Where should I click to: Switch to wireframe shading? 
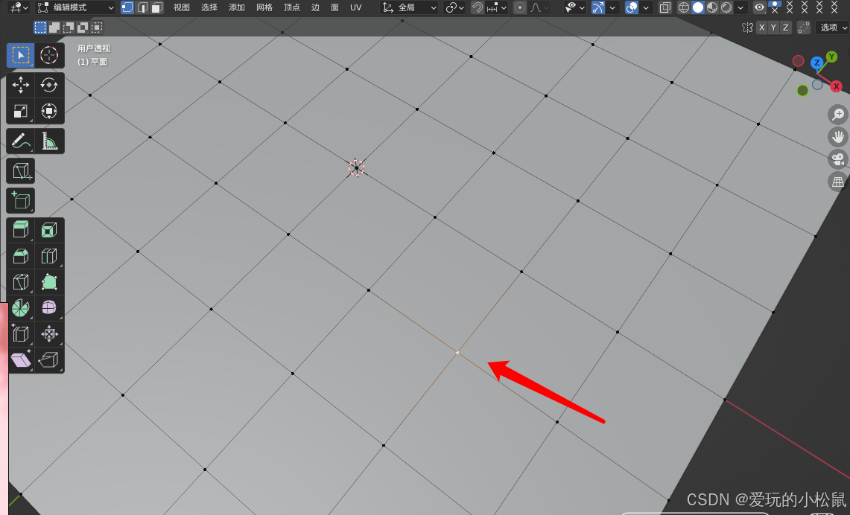coord(684,7)
